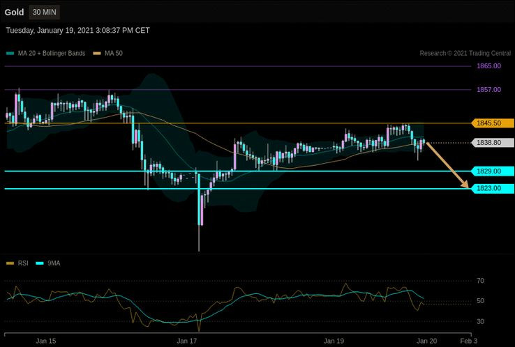
Task: Click the 1865.00 resistance price label
Action: point(488,66)
